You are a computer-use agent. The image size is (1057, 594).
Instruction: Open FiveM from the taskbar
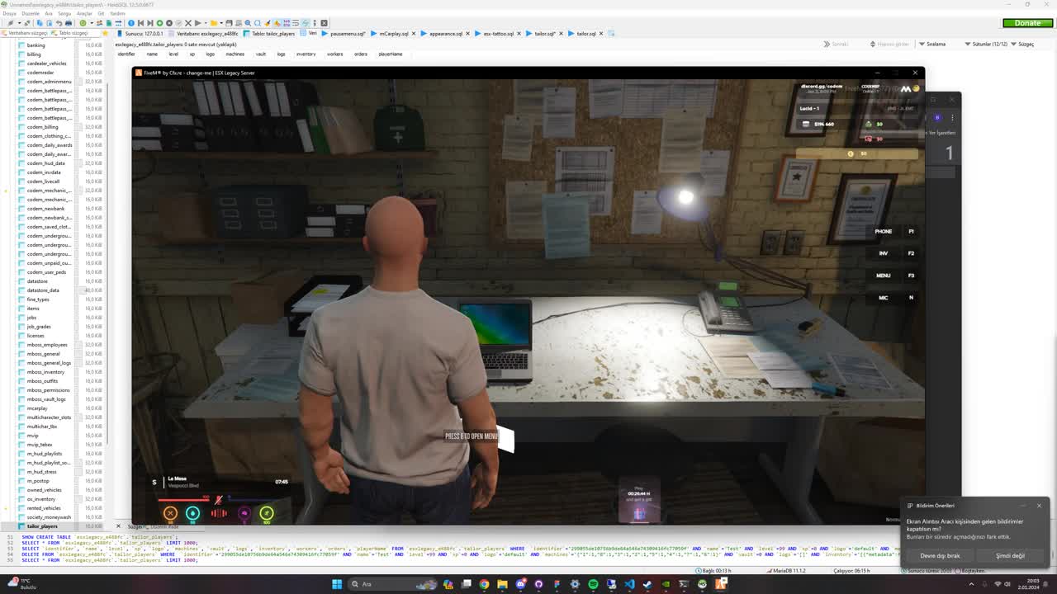click(x=718, y=585)
